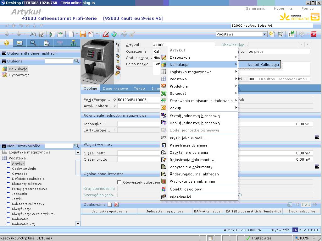Open the Semiramis top menu link
The image size is (322, 241).
pos(255,8)
